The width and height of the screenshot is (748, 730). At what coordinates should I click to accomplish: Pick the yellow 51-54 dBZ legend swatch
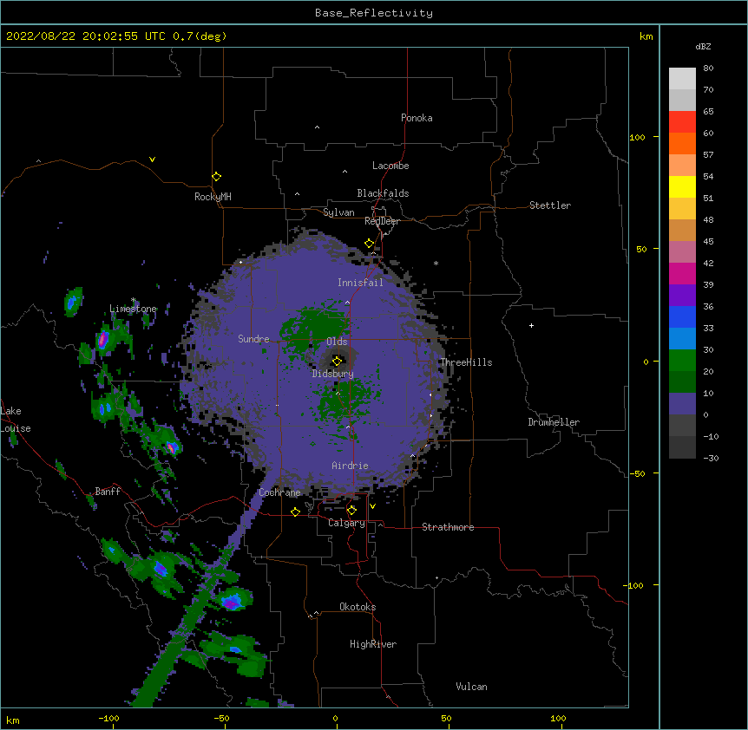click(x=682, y=186)
